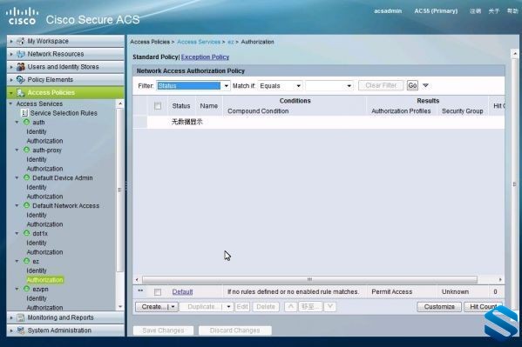
Task: Click the green status icon beside ez
Action: tap(27, 261)
